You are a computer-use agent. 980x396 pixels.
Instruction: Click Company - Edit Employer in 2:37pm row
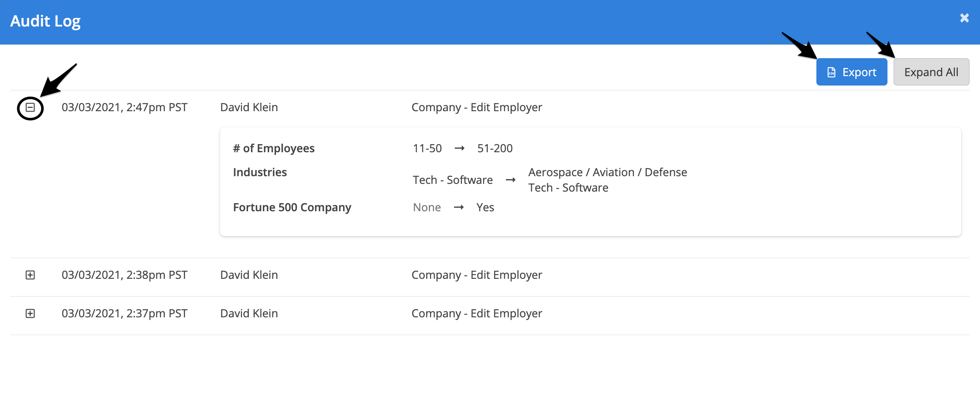click(x=476, y=313)
